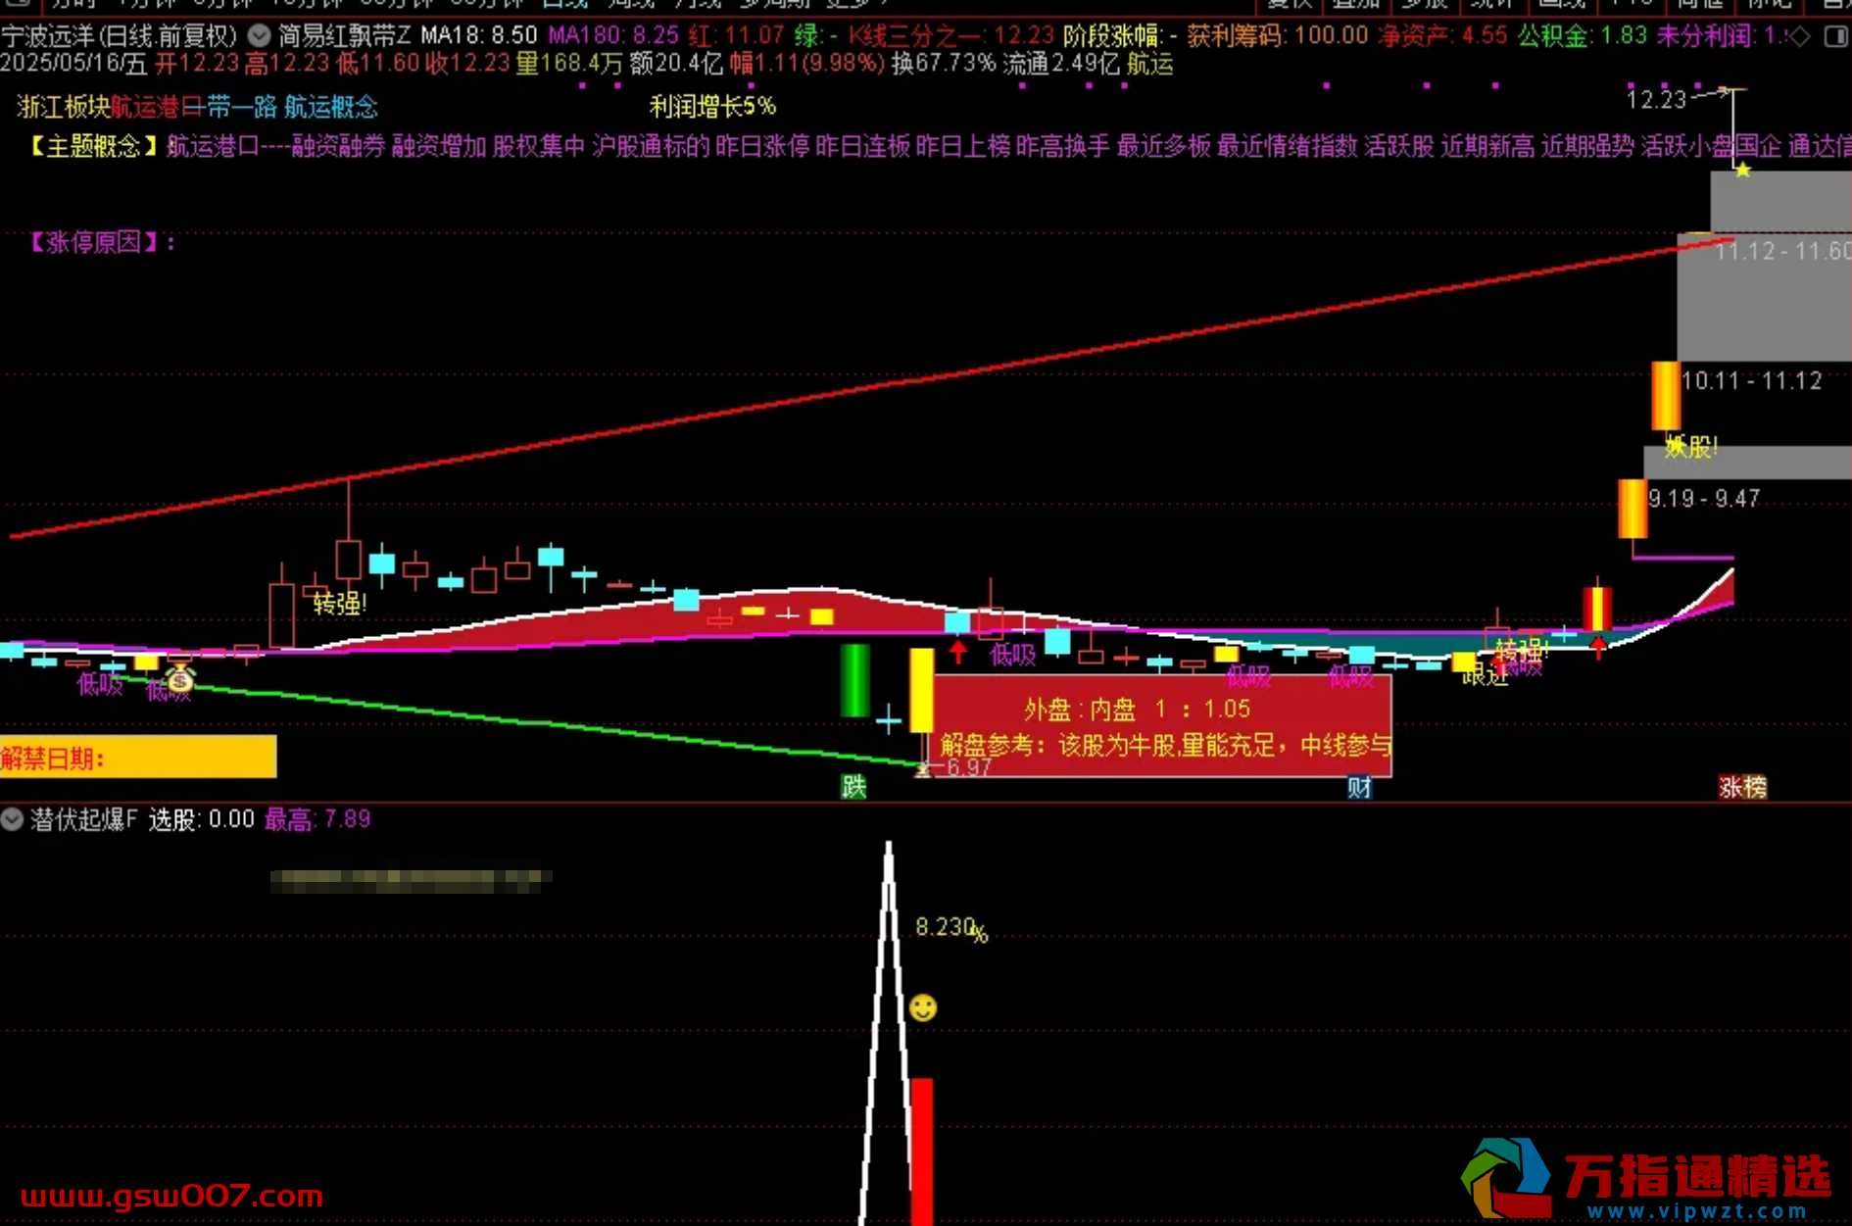This screenshot has height=1226, width=1852.
Task: Open the 潜伏起爆F indicator dropdown circle
Action: click(x=12, y=819)
